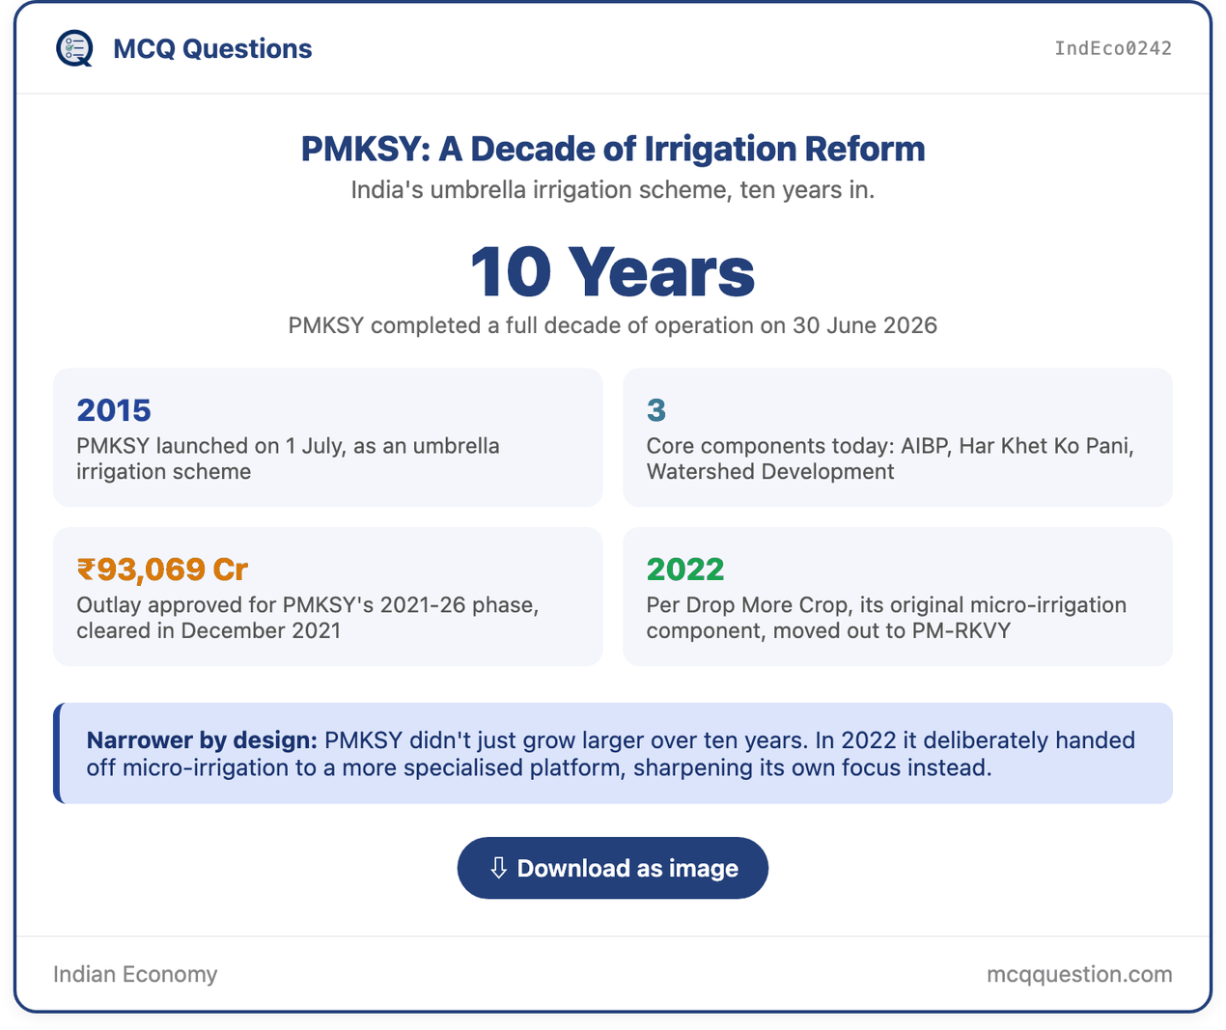Click the MCQ Questions logo icon

(x=74, y=48)
